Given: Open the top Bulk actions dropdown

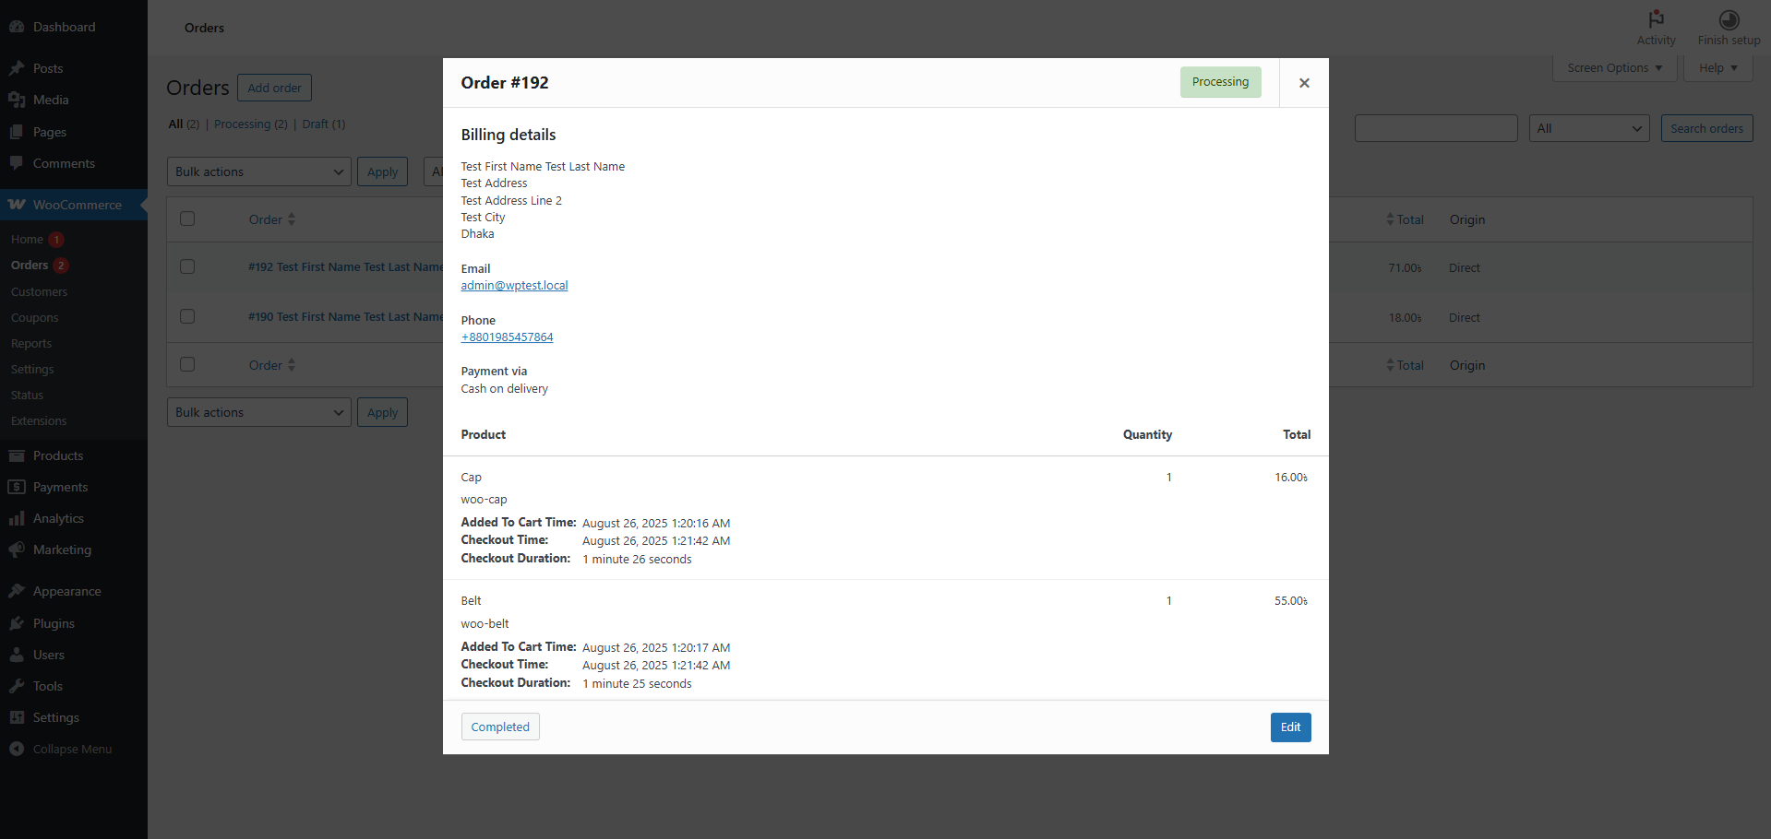Looking at the screenshot, I should click(258, 171).
